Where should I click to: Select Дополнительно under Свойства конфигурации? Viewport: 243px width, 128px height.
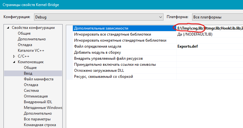tap(31, 39)
